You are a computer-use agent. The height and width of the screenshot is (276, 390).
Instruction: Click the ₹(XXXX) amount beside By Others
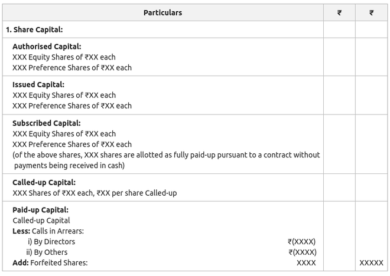pyautogui.click(x=301, y=252)
